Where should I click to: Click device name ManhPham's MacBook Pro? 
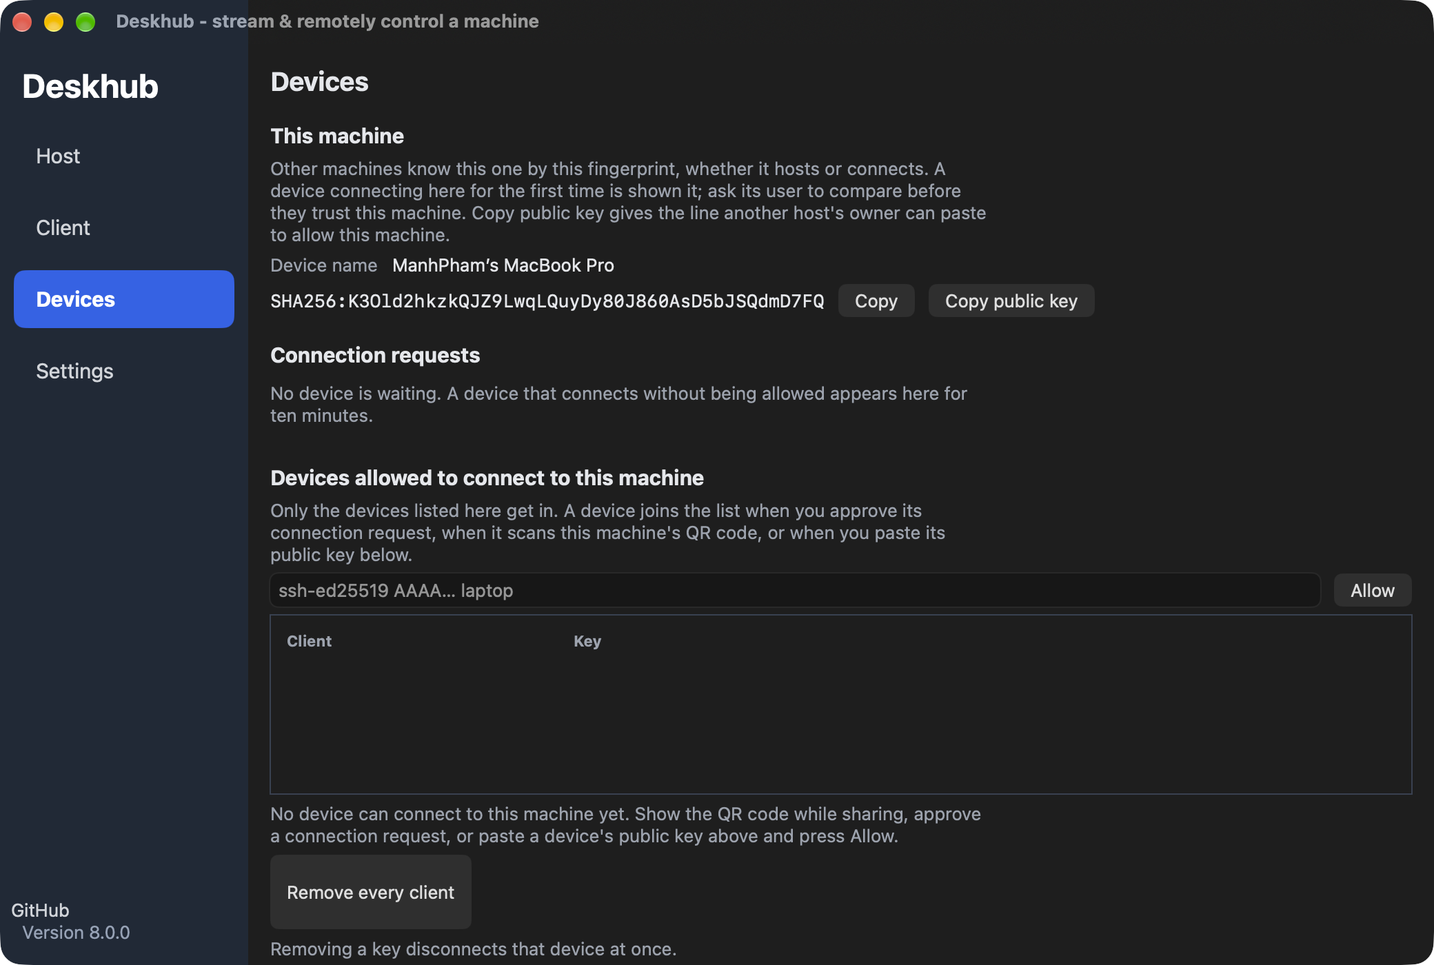[x=503, y=265]
